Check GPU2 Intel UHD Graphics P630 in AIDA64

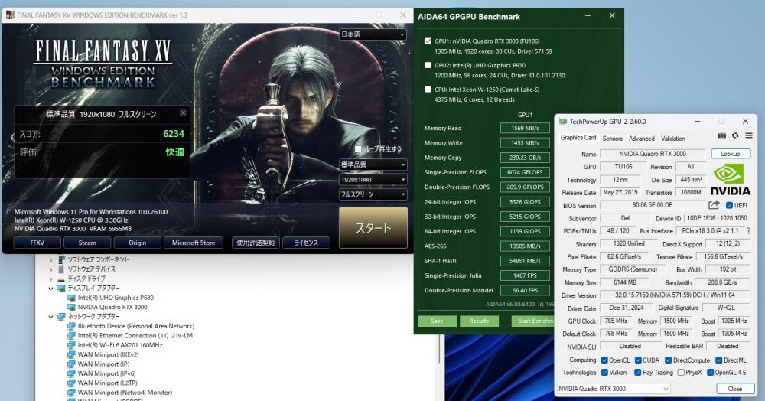click(x=428, y=65)
